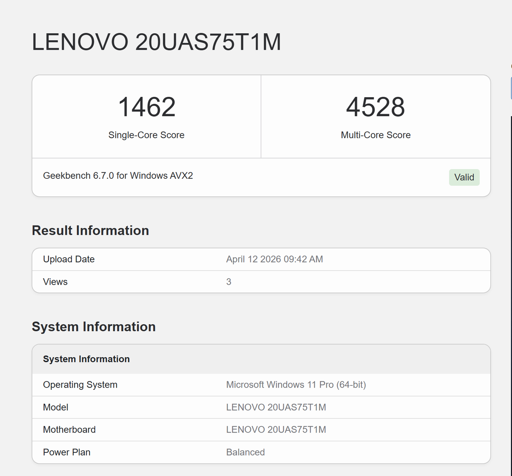Click the Multi-Core Score label

tap(376, 135)
